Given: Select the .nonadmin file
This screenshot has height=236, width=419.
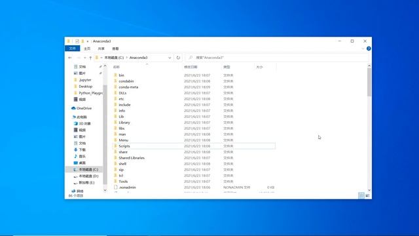Looking at the screenshot, I should (x=127, y=187).
